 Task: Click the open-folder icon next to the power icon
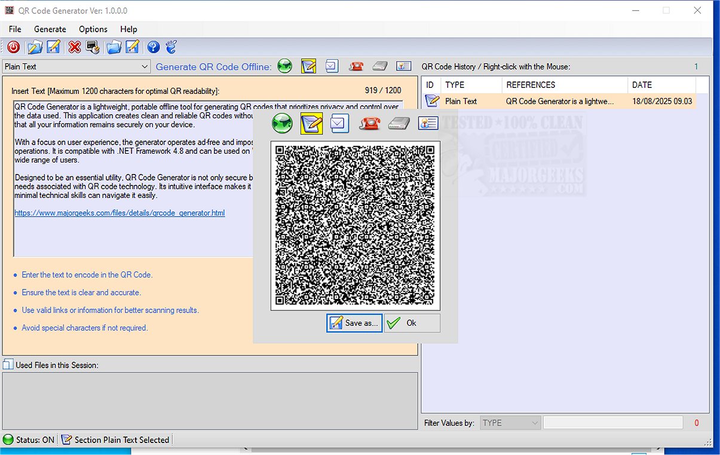pos(35,47)
